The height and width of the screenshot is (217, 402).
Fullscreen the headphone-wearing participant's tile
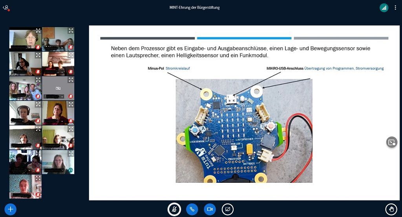[38, 104]
